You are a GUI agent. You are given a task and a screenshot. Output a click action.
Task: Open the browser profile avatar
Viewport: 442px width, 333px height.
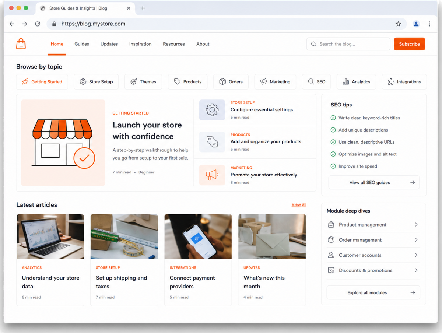[416, 24]
